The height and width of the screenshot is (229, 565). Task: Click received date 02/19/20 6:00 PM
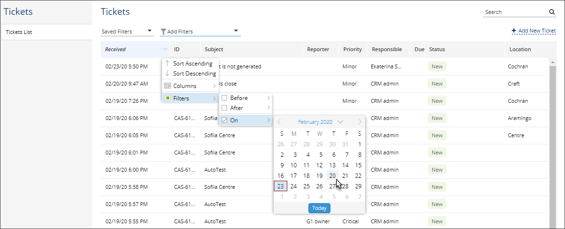click(127, 170)
